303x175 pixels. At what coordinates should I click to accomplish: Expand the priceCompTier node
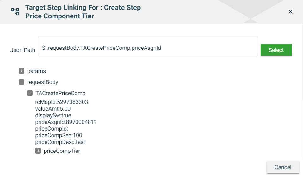[x=38, y=151]
